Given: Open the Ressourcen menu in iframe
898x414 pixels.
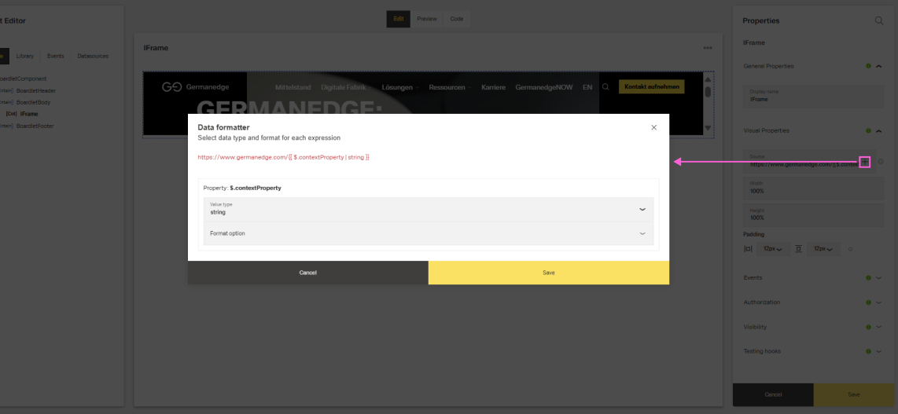Looking at the screenshot, I should [x=450, y=87].
